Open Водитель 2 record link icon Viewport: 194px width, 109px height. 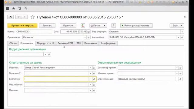[94, 73]
